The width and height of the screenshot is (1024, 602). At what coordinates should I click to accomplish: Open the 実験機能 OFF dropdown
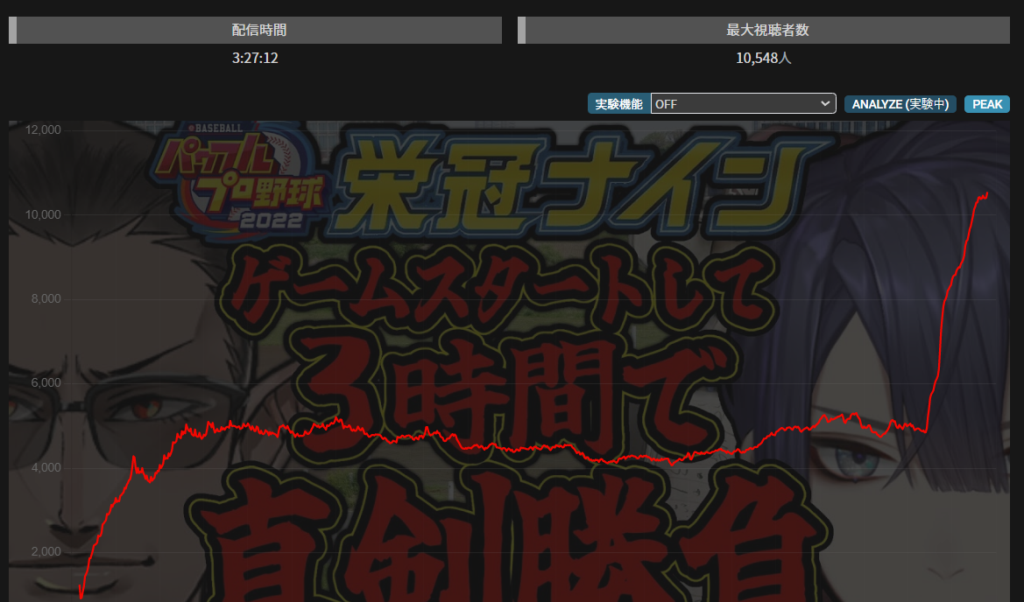[x=743, y=104]
